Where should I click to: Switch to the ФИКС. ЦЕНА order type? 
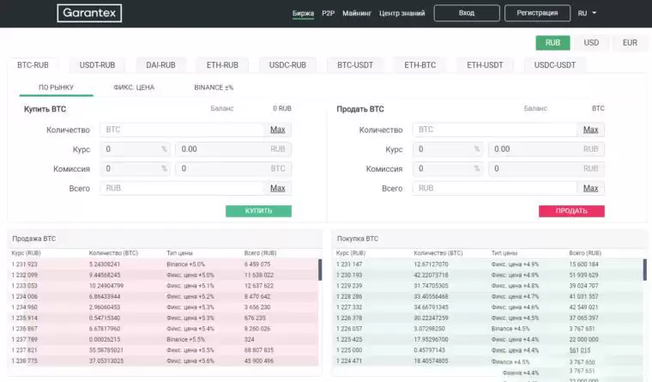tap(134, 88)
